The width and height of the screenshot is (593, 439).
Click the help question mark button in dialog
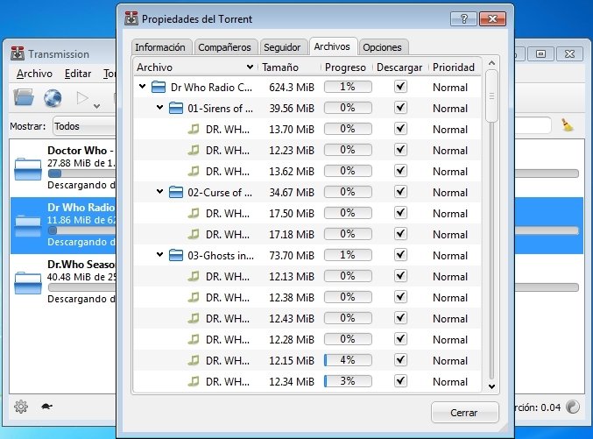(x=463, y=18)
